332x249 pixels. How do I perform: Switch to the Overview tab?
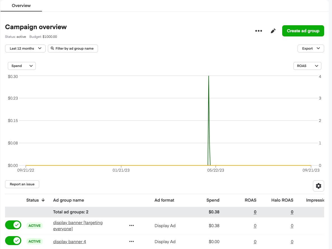click(x=21, y=5)
